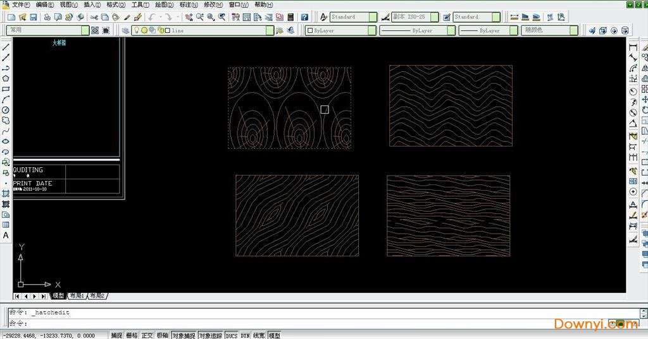The width and height of the screenshot is (648, 339).
Task: Click the DYN button in the status bar
Action: (x=245, y=336)
